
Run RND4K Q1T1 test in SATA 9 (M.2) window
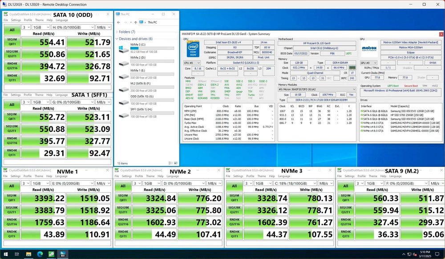coord(346,234)
